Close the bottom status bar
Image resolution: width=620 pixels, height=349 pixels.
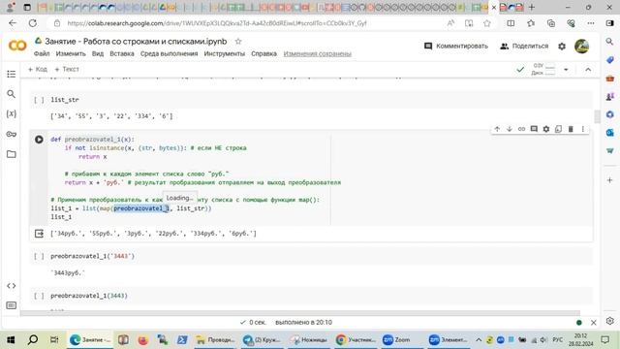594,323
